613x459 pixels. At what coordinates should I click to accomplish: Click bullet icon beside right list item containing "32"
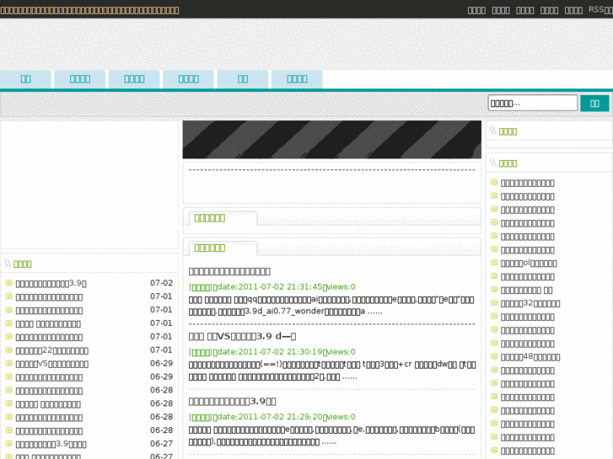[494, 303]
